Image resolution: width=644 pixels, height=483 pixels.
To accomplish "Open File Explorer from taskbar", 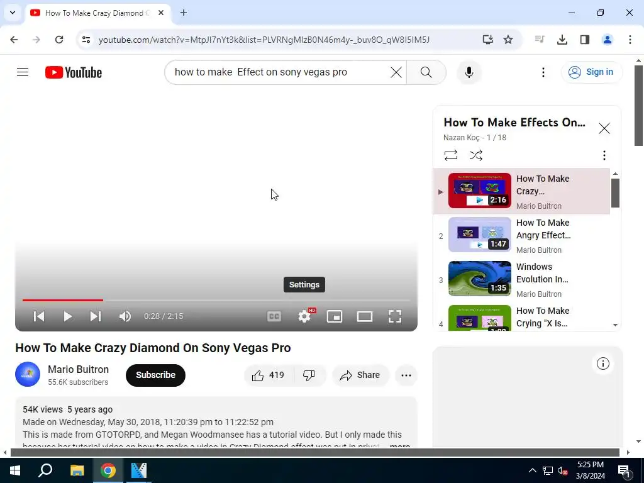I will click(x=77, y=470).
